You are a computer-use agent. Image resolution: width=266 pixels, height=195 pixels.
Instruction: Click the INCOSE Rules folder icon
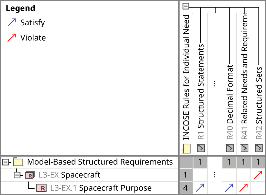[x=186, y=149]
